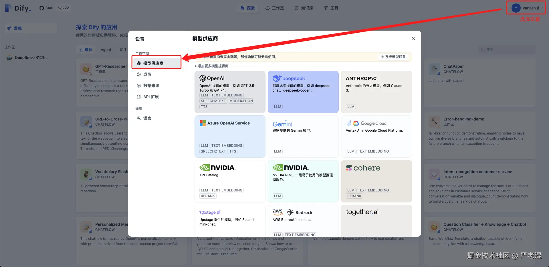
Task: Open the AWS Bedrock provider card
Action: point(303,221)
